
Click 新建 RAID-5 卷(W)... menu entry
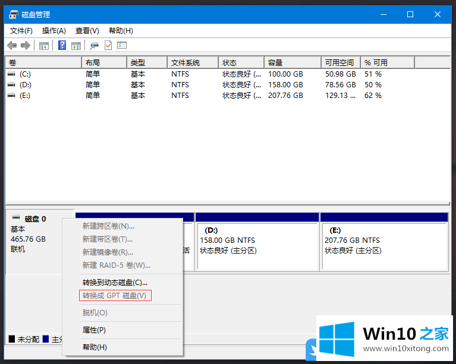(117, 265)
